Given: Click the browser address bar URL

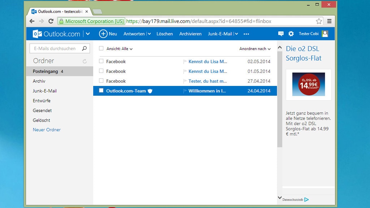Looking at the screenshot, I should pos(199,21).
